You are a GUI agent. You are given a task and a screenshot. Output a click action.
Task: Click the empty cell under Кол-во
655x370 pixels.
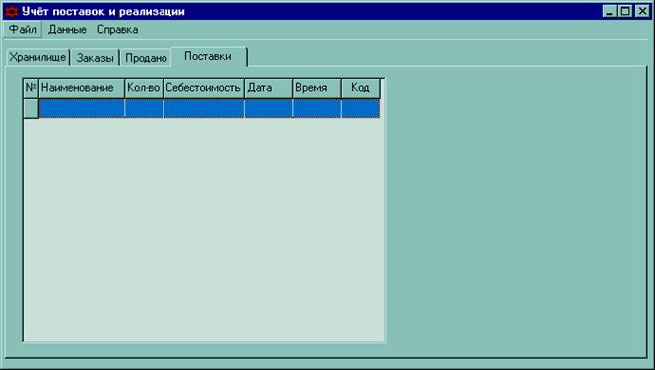[144, 108]
